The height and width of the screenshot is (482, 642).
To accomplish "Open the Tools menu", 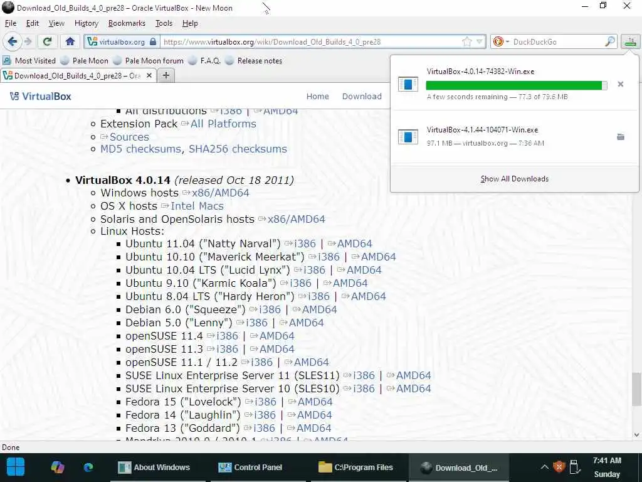I will (164, 23).
